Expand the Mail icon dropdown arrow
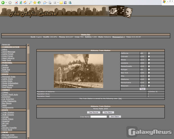This screenshot has width=174, height=139. pos(47,3)
